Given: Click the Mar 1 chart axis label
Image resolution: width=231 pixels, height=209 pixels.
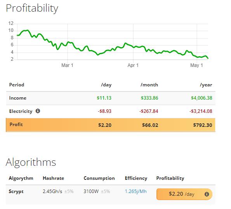Looking at the screenshot, I should (67, 65).
